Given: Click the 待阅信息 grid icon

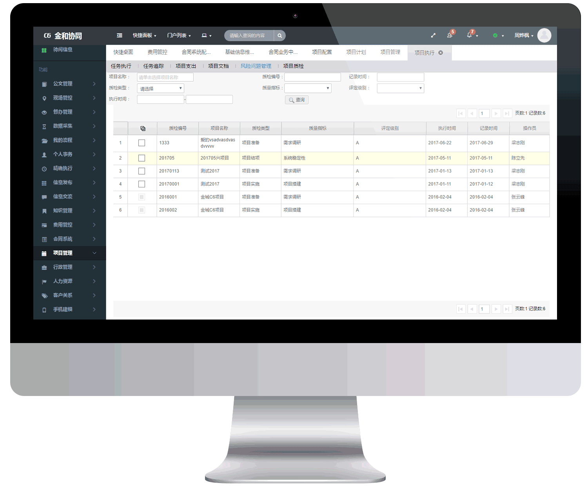Looking at the screenshot, I should tap(44, 50).
